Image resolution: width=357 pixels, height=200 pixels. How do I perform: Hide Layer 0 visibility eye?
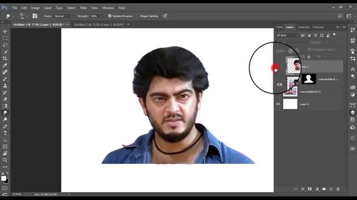point(278,104)
